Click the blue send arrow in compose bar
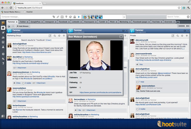The image size is (191, 129). click(79, 17)
